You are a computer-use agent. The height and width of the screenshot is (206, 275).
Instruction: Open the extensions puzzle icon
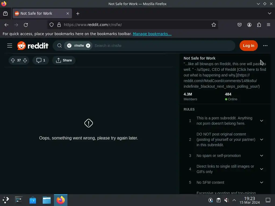click(x=259, y=25)
